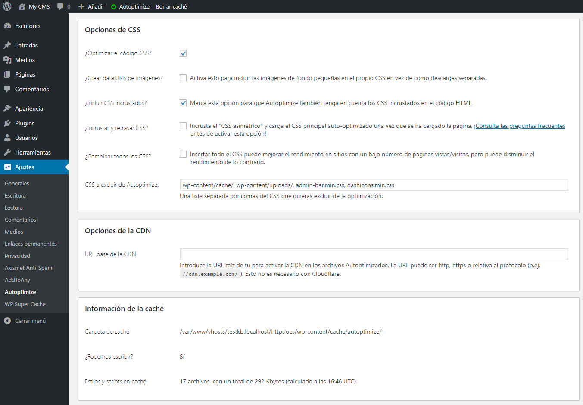This screenshot has height=405, width=583.
Task: Click the URL base de la CDN field
Action: [374, 254]
